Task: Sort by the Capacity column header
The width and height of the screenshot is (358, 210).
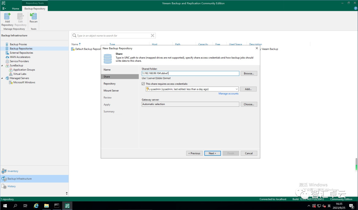Action: pyautogui.click(x=203, y=44)
